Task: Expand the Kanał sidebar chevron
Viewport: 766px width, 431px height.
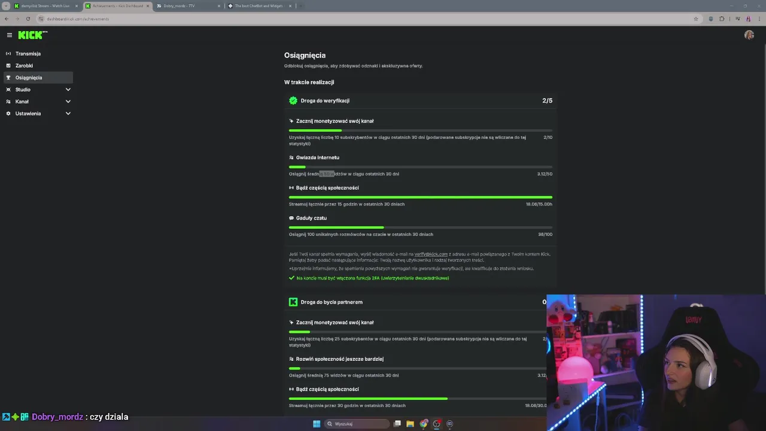Action: click(68, 101)
